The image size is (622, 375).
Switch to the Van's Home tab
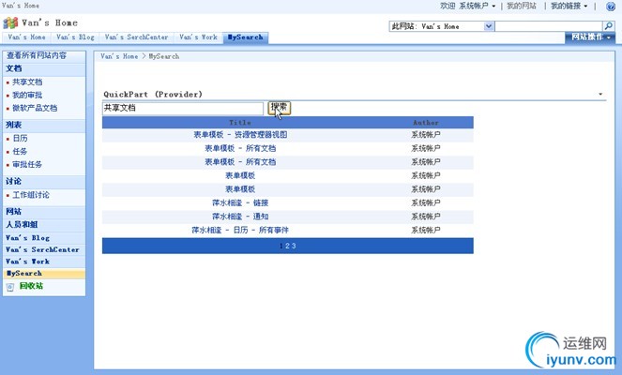(x=26, y=37)
